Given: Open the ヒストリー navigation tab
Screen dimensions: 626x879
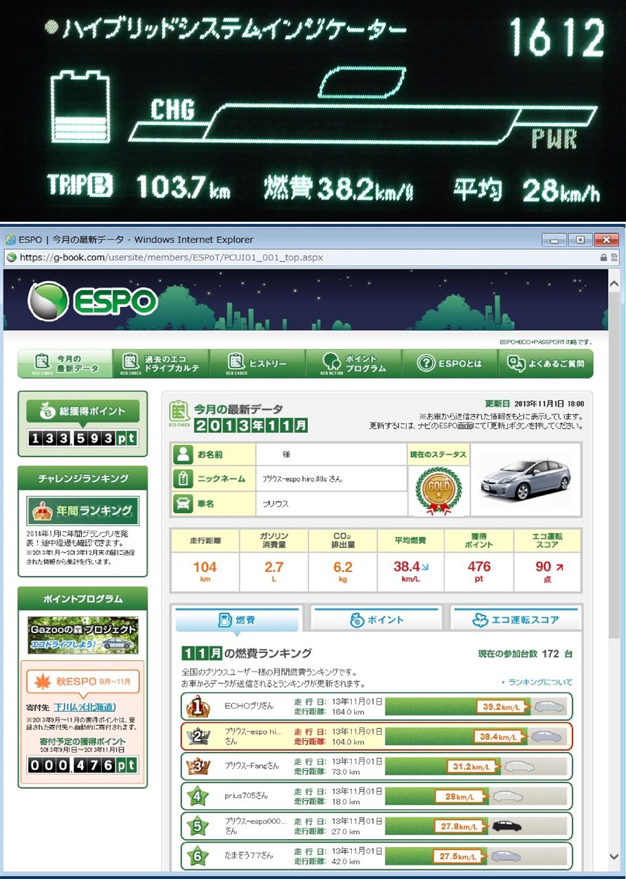Looking at the screenshot, I should coord(256,363).
